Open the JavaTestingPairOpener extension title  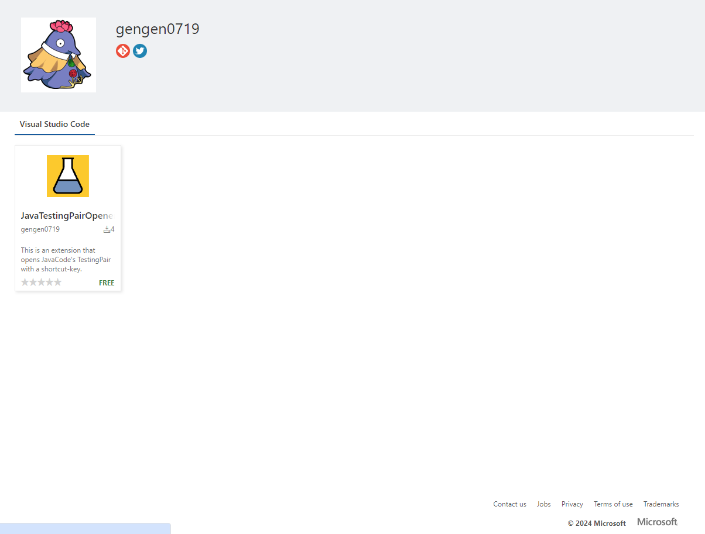coord(67,216)
